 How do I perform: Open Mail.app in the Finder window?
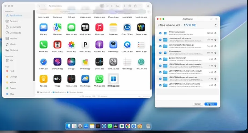tap(43, 27)
